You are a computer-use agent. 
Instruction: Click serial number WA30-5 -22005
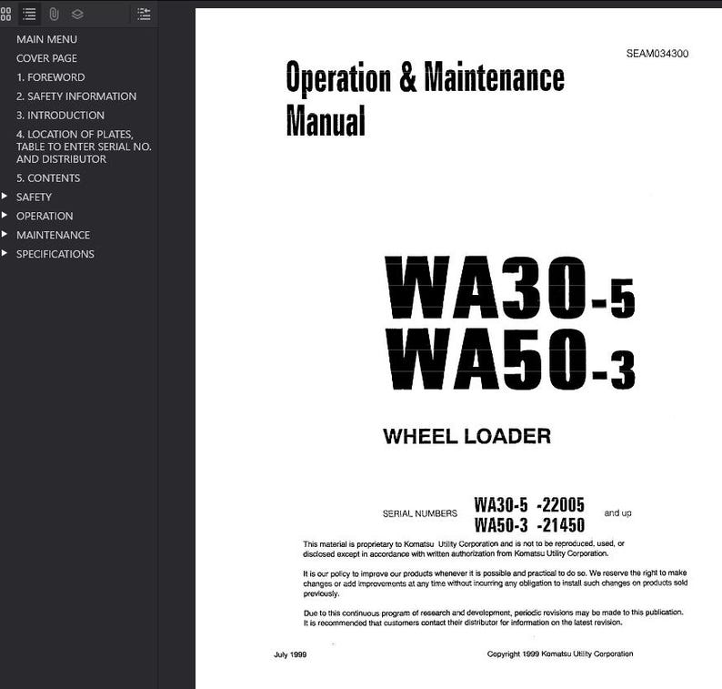point(529,504)
